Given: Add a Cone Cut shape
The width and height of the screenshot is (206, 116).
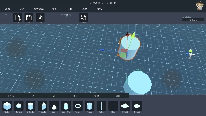Looking at the screenshot, I should 66,106.
